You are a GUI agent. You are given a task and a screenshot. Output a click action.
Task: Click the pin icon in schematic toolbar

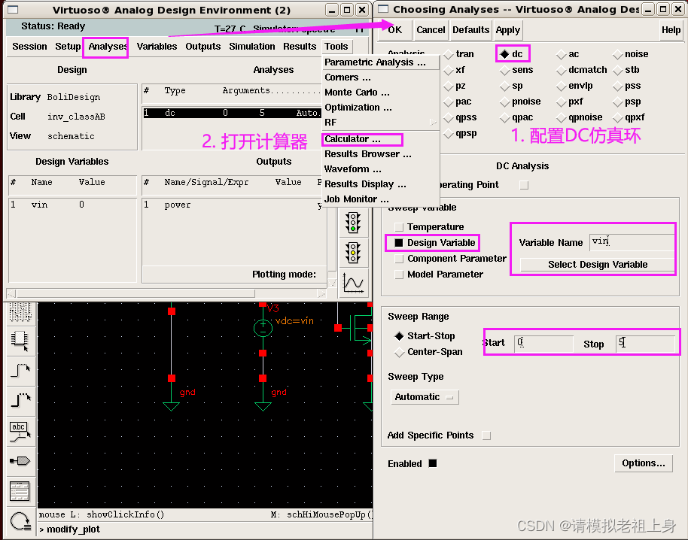pyautogui.click(x=20, y=461)
